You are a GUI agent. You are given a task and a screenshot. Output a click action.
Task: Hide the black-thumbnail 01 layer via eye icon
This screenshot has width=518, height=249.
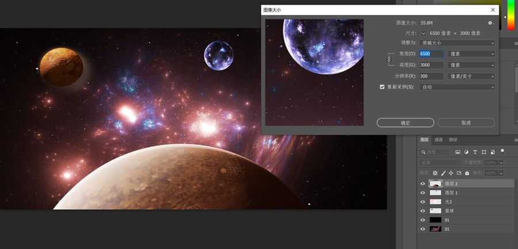(423, 220)
